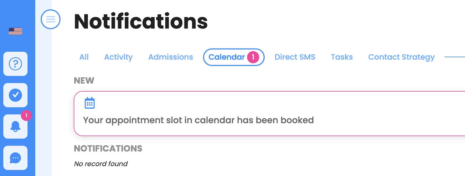Open the help question mark icon
The image size is (465, 176).
coord(15,64)
